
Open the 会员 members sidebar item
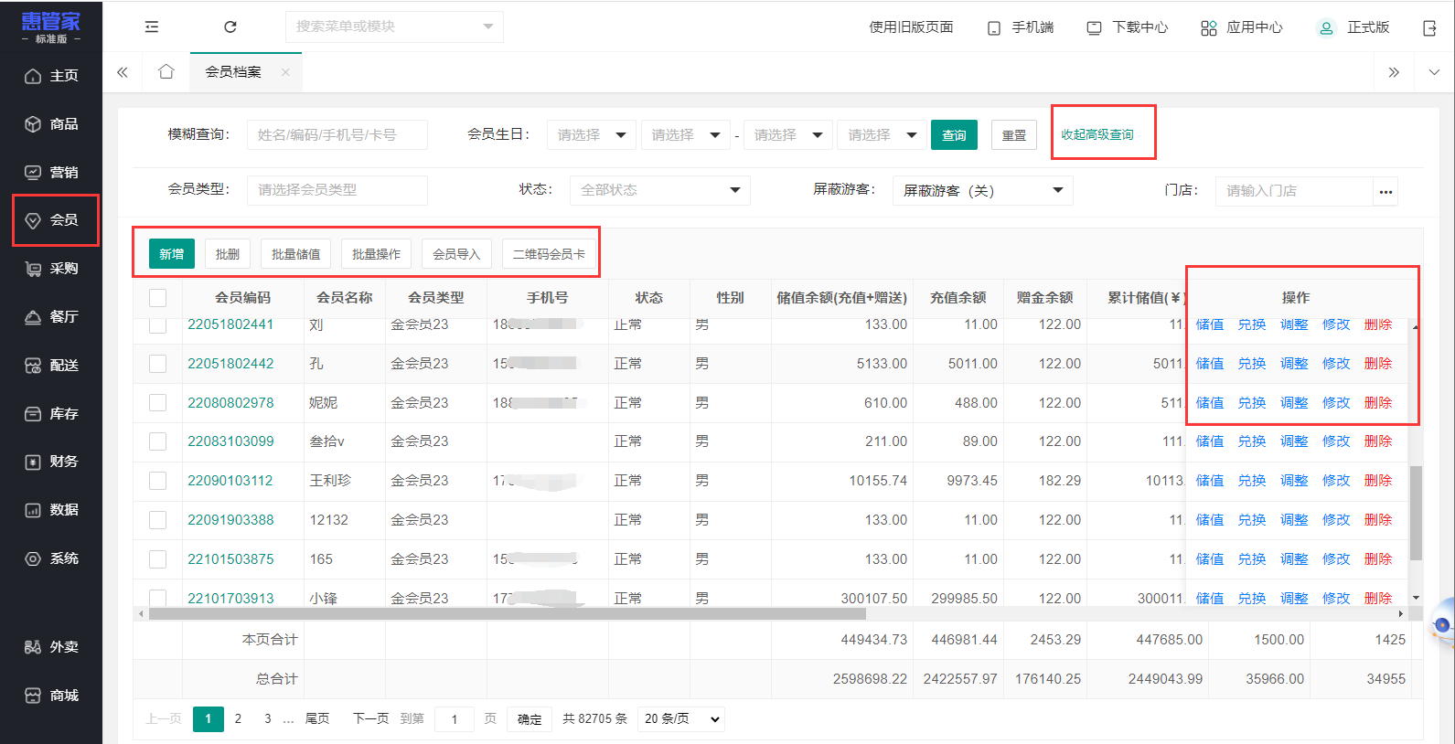point(51,220)
